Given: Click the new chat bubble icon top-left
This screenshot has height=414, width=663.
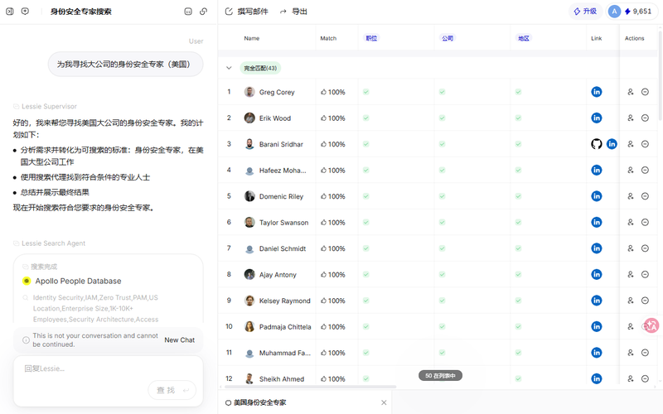Looking at the screenshot, I should pyautogui.click(x=25, y=12).
